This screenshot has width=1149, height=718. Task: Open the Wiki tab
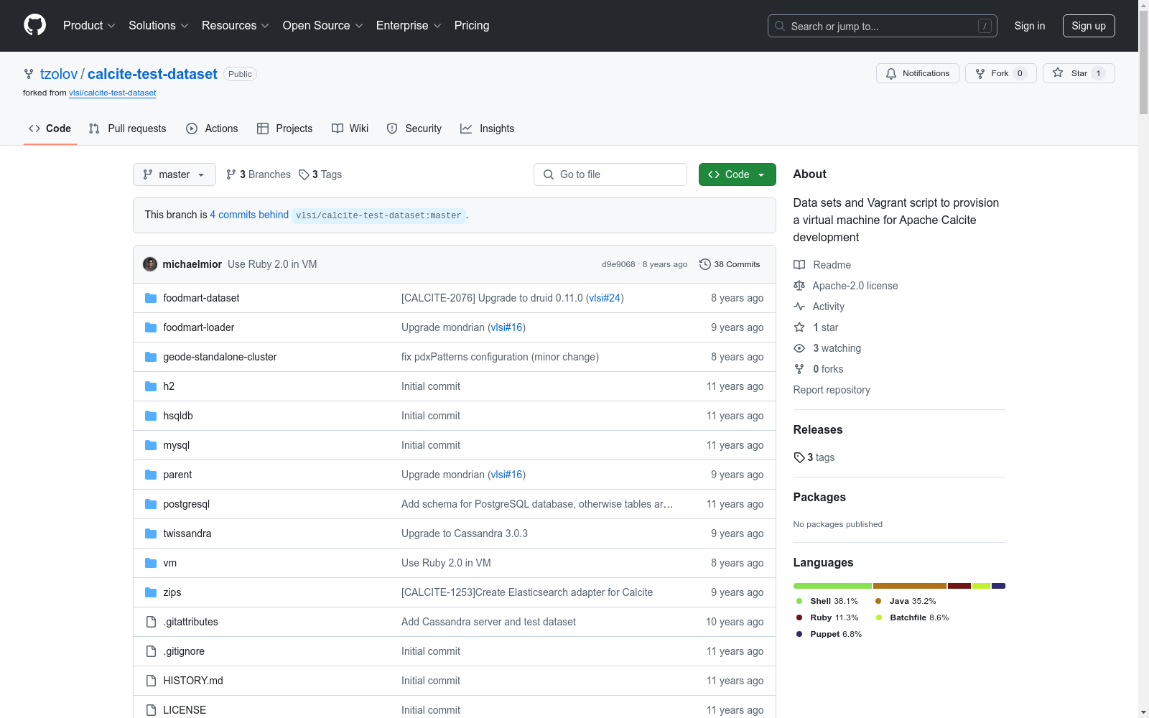350,129
